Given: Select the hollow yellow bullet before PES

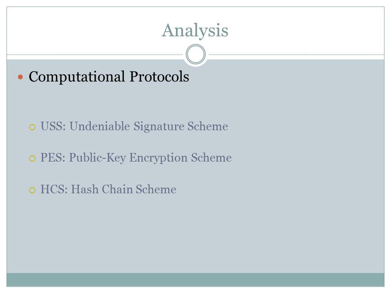Looking at the screenshot, I should point(33,158).
